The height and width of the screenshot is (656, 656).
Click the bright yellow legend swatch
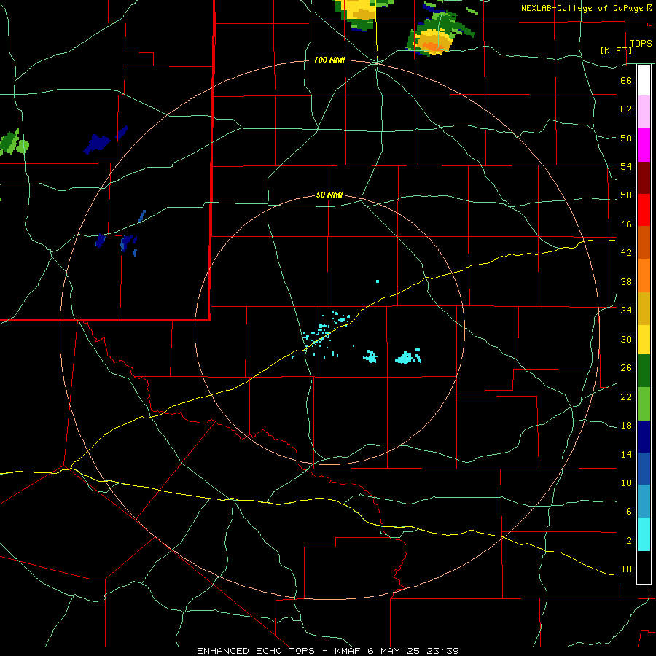pyautogui.click(x=644, y=340)
